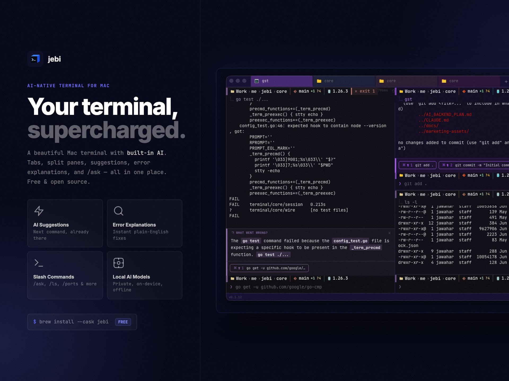Viewport: 509px width, 381px height.
Task: Switch to the gst tab
Action: [x=282, y=81]
